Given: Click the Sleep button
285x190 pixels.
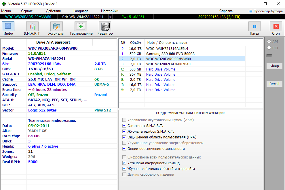Looking at the screenshot, I should point(274,66).
